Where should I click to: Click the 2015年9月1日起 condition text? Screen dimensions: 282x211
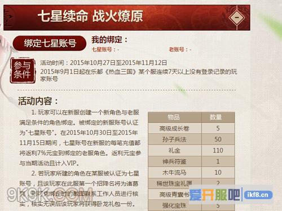coord(139,75)
